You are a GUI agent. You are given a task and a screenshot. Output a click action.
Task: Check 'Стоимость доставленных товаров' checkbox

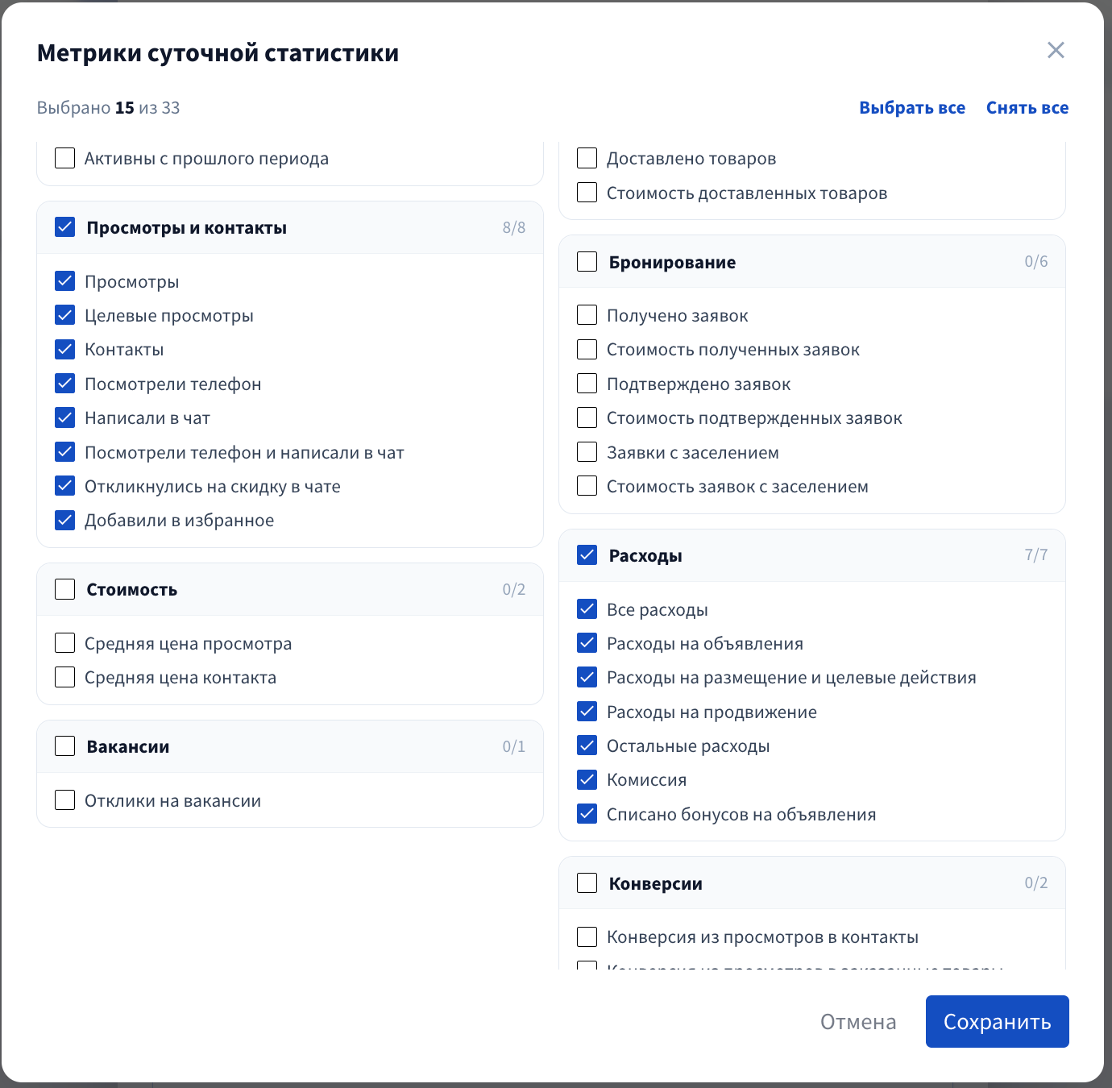[x=587, y=193]
